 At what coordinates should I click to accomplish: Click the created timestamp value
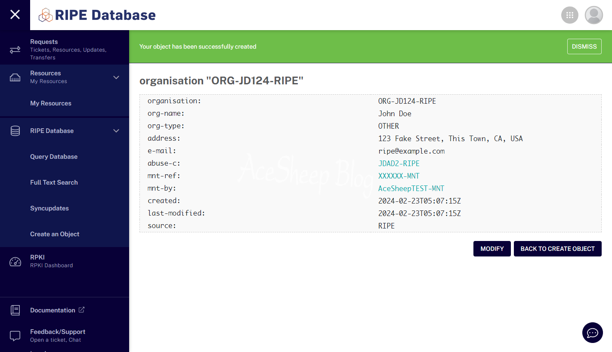[x=420, y=201]
